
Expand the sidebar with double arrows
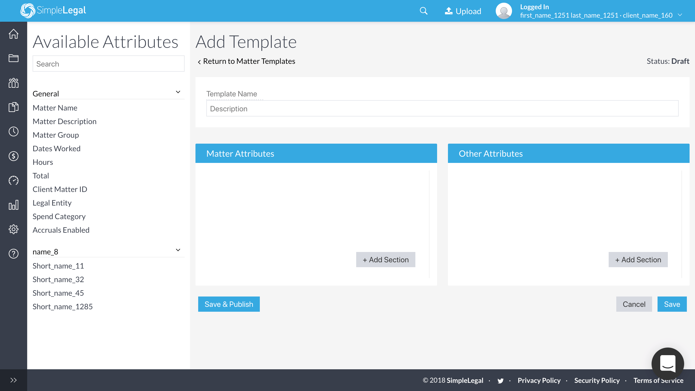(13, 380)
